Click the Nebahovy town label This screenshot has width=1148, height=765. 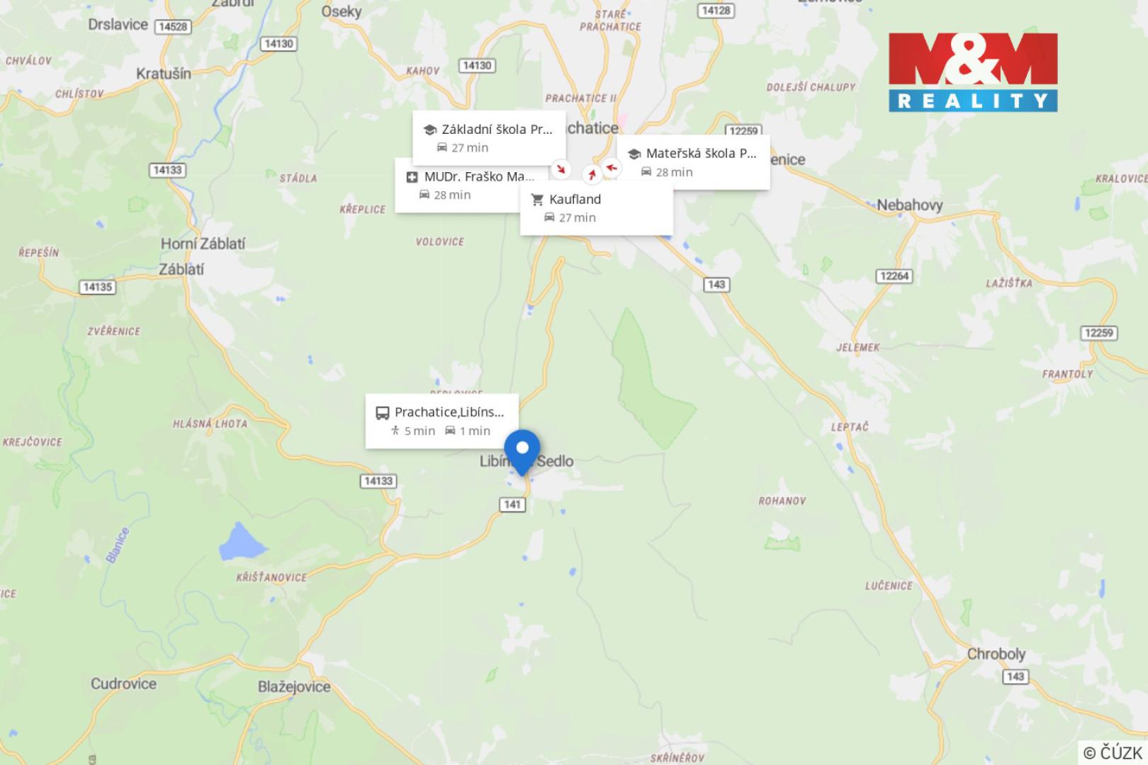tap(910, 205)
